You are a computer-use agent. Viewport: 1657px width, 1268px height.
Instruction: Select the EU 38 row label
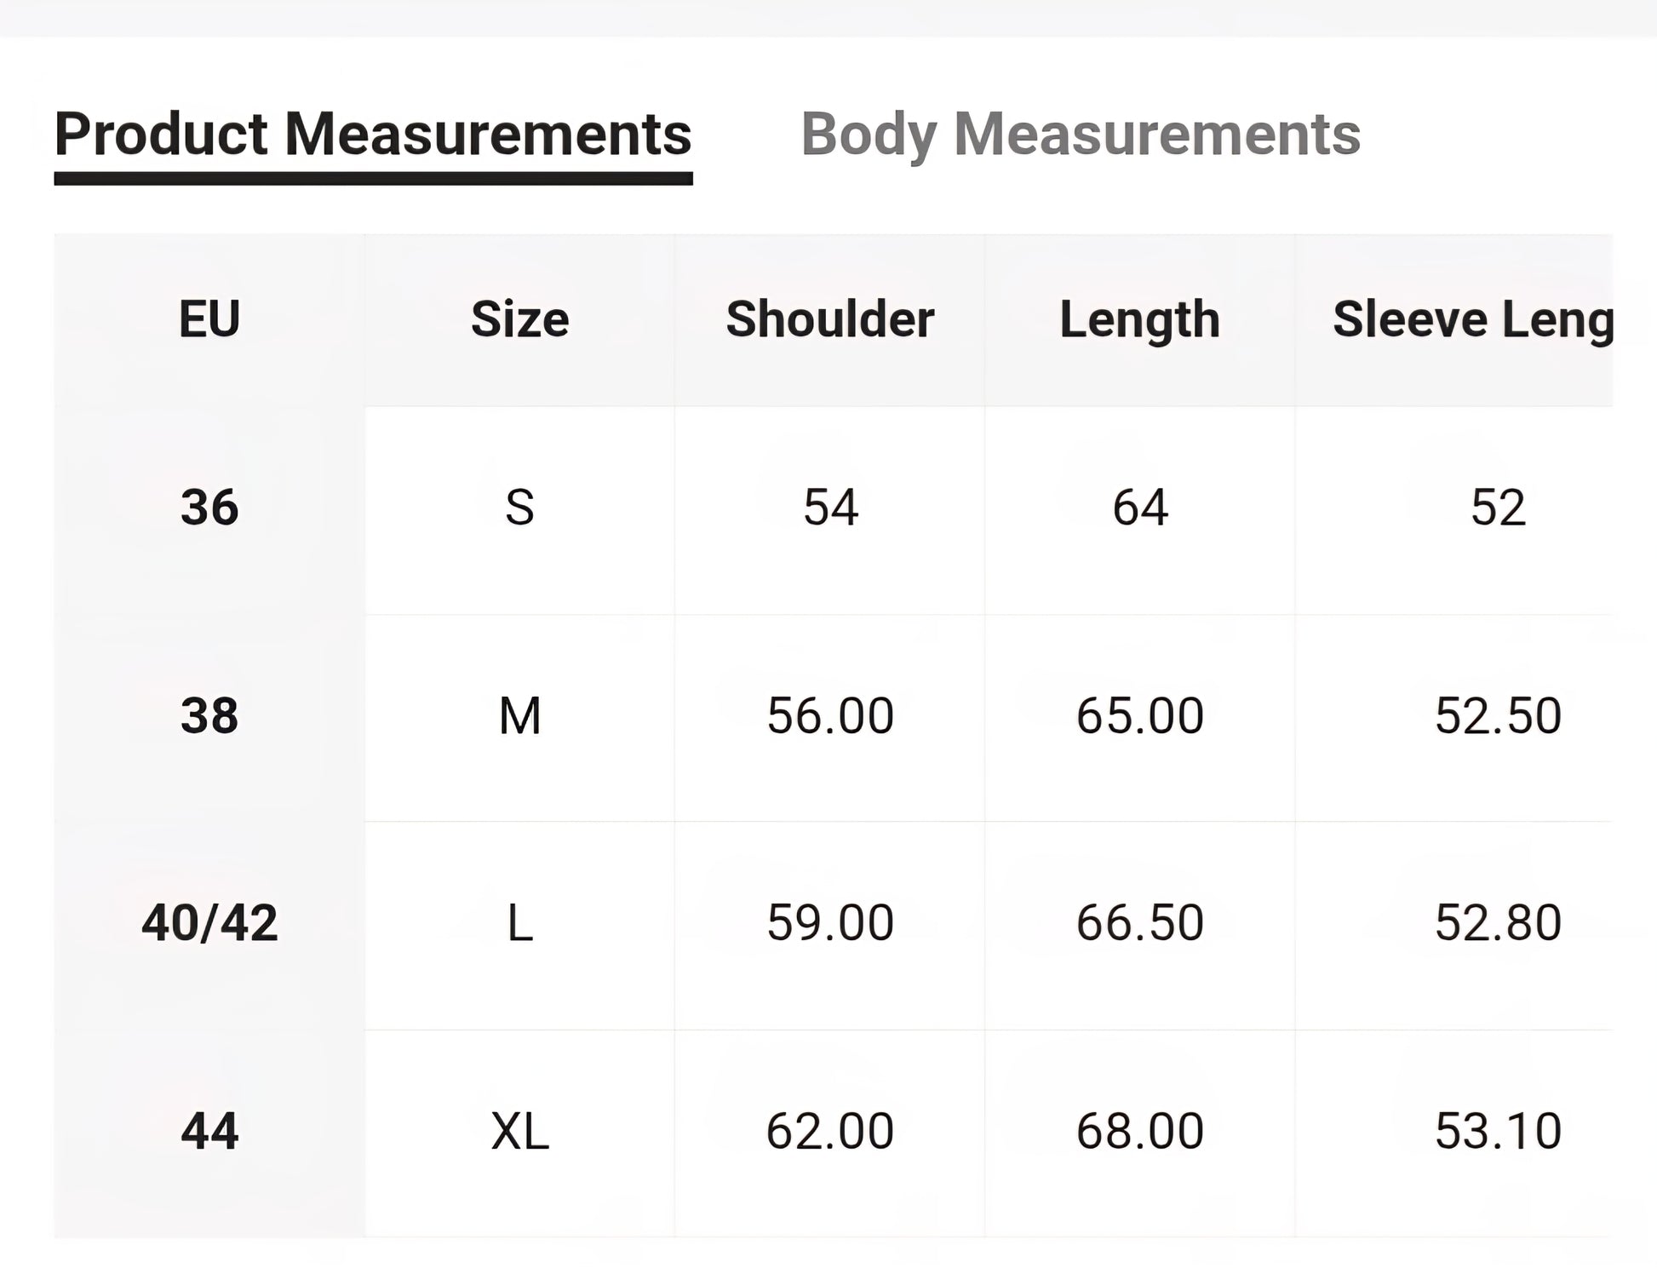(209, 715)
